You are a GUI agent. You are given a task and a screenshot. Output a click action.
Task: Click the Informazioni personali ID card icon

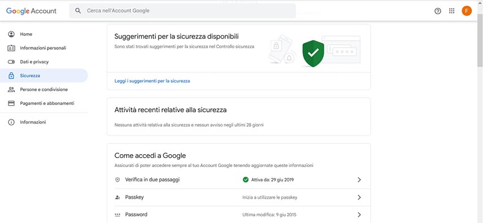click(11, 48)
